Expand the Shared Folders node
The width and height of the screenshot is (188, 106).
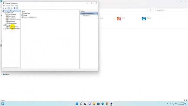[x=5, y=18]
